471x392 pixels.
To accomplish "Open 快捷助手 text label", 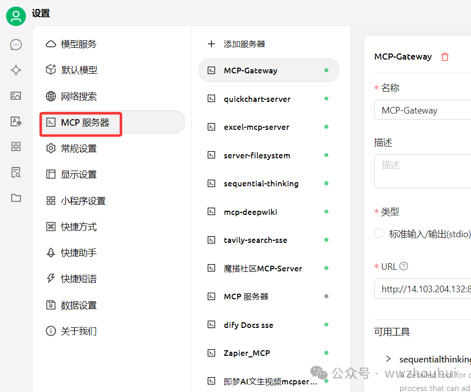I will tap(79, 253).
